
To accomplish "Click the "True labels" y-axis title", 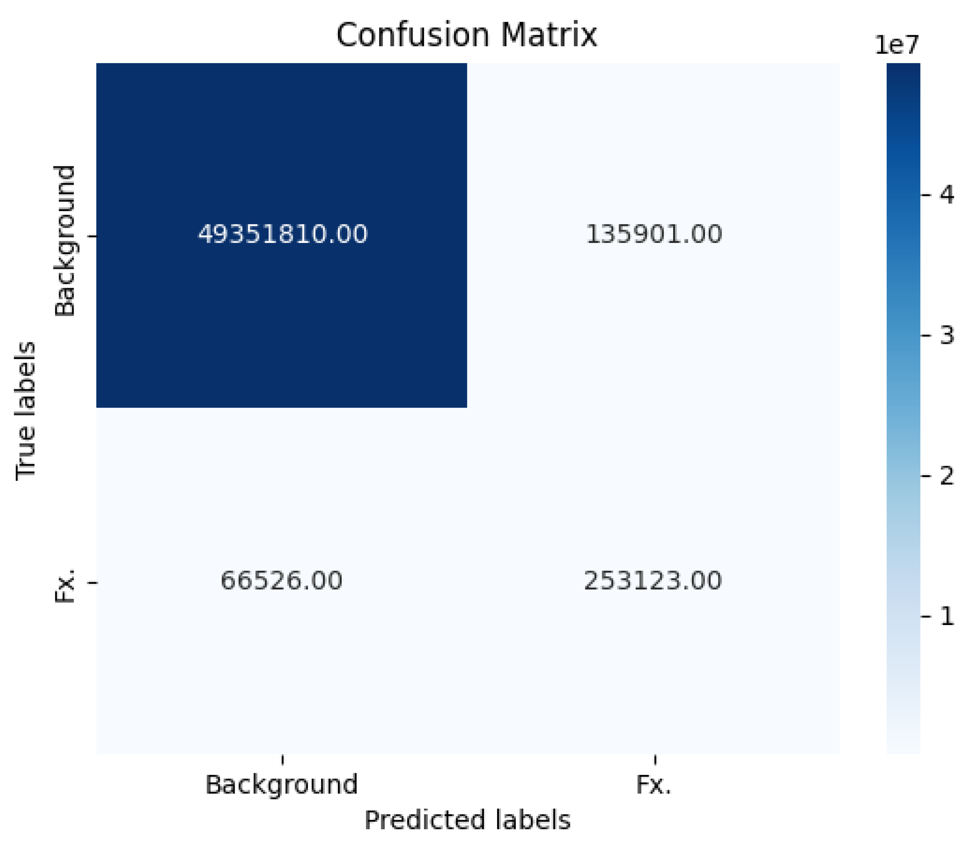I will pyautogui.click(x=25, y=411).
